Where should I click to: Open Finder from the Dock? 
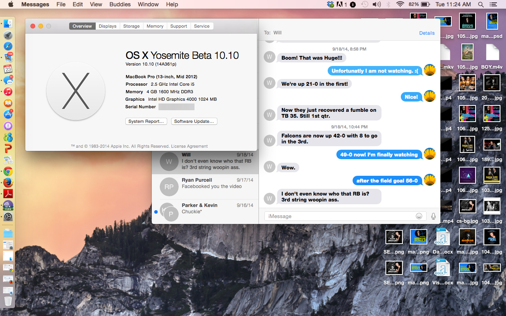click(8, 23)
